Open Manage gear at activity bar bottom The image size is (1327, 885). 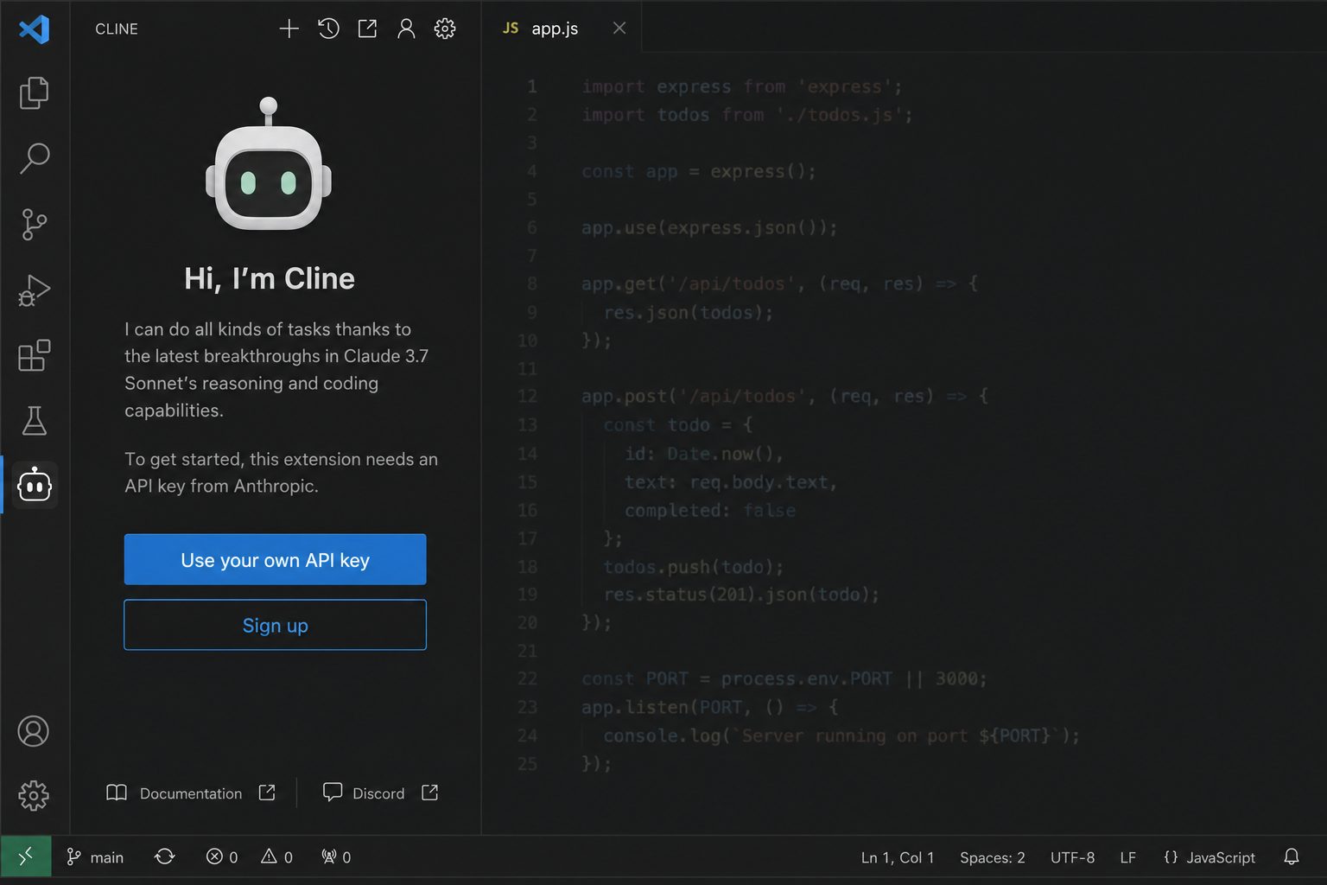(x=34, y=795)
